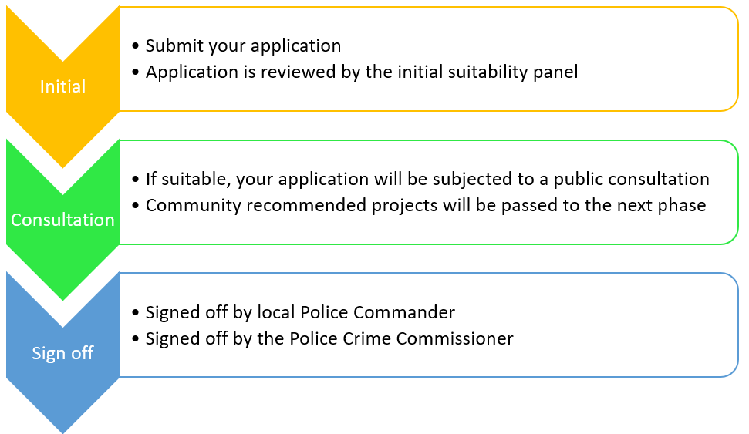749x434 pixels.
Task: Click the bullet before "Signed off by local"
Action: point(136,314)
